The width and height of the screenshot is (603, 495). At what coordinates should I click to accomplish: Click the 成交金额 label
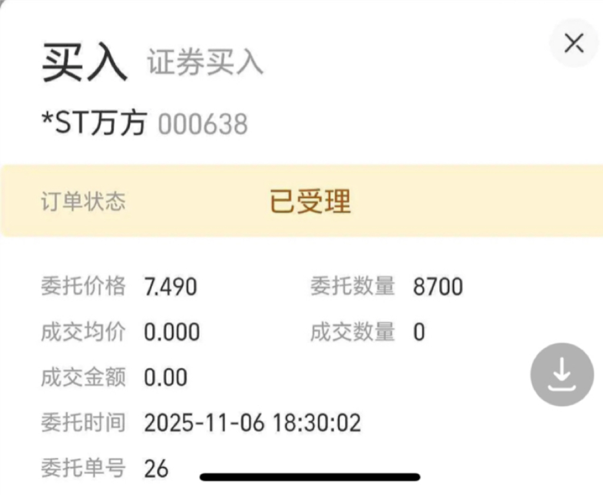[x=84, y=377]
